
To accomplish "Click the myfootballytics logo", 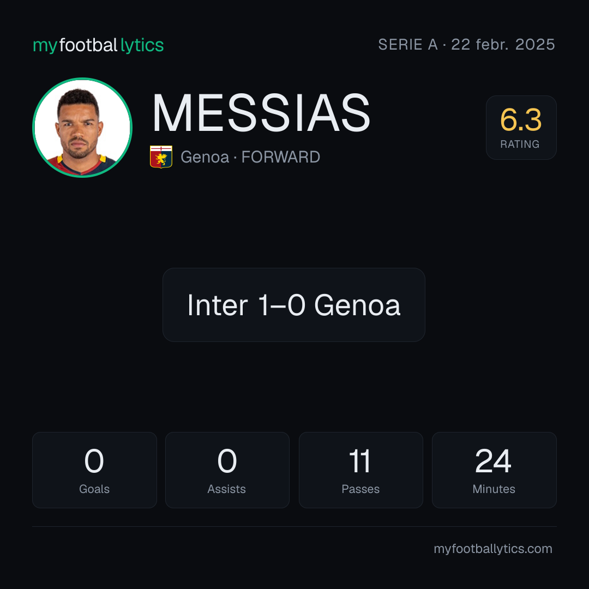I will [98, 45].
